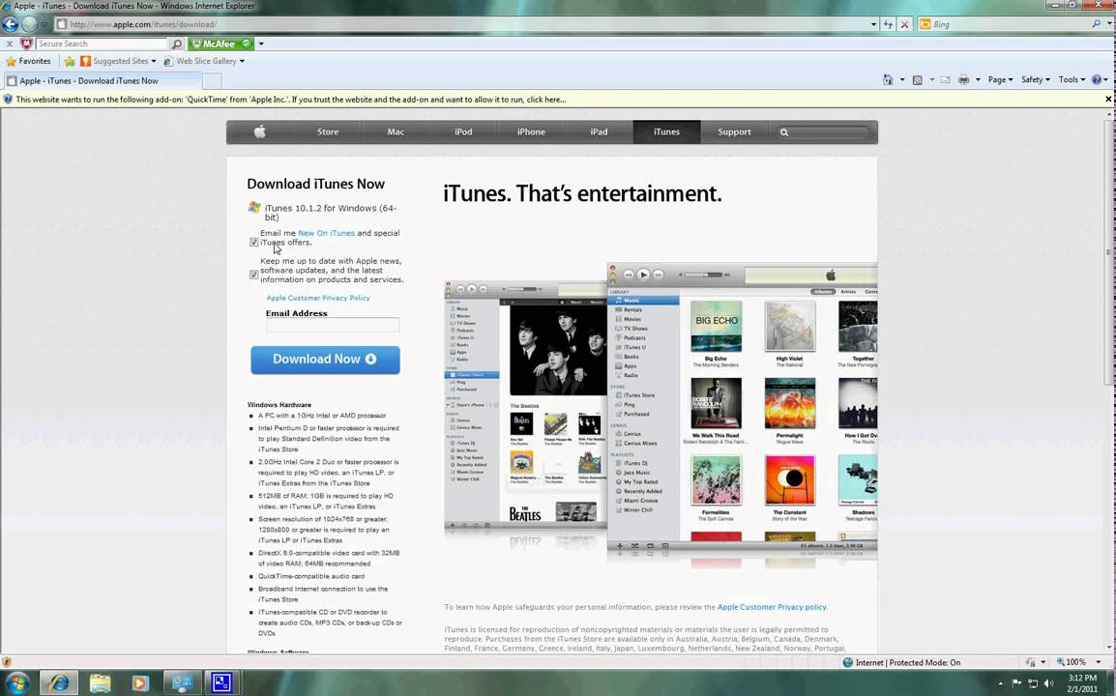Open the McAfee button dropdown arrow
1116x696 pixels.
[x=260, y=44]
